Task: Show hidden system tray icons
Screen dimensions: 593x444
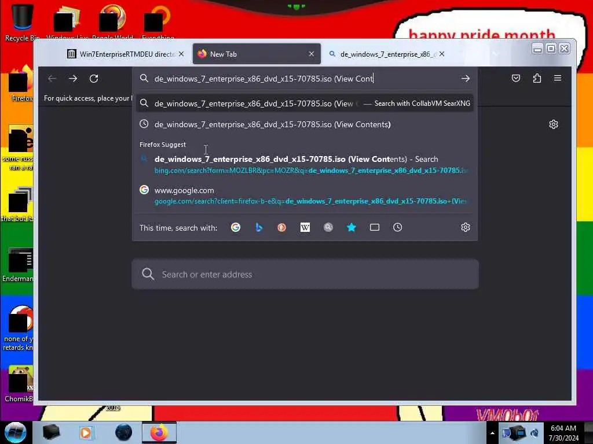Action: click(x=492, y=433)
